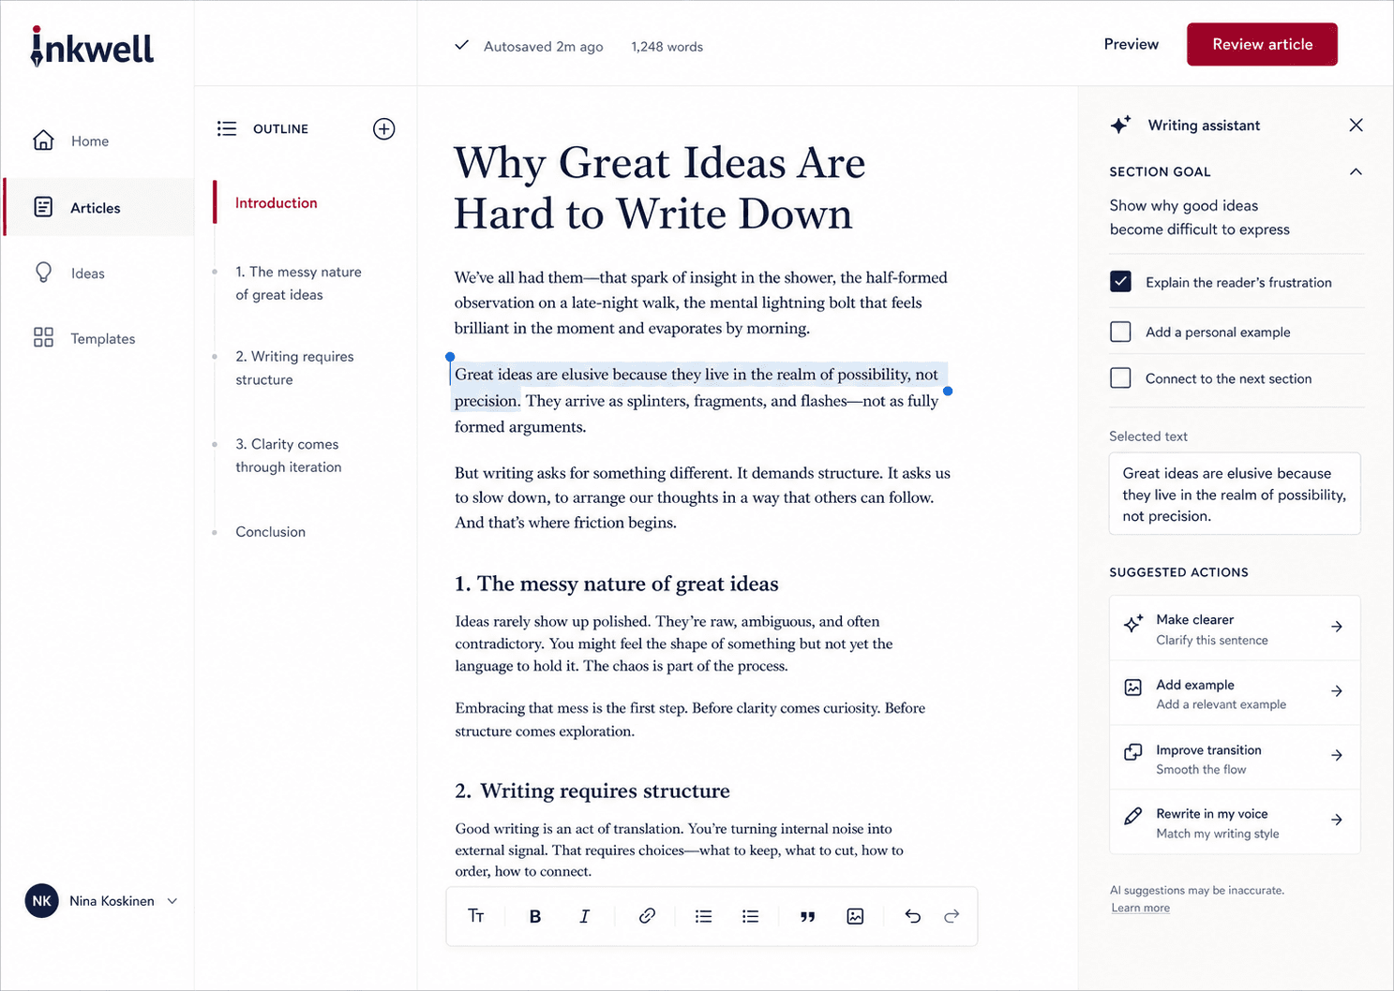Click the arrow beside Add example
This screenshot has width=1394, height=991.
1337,691
